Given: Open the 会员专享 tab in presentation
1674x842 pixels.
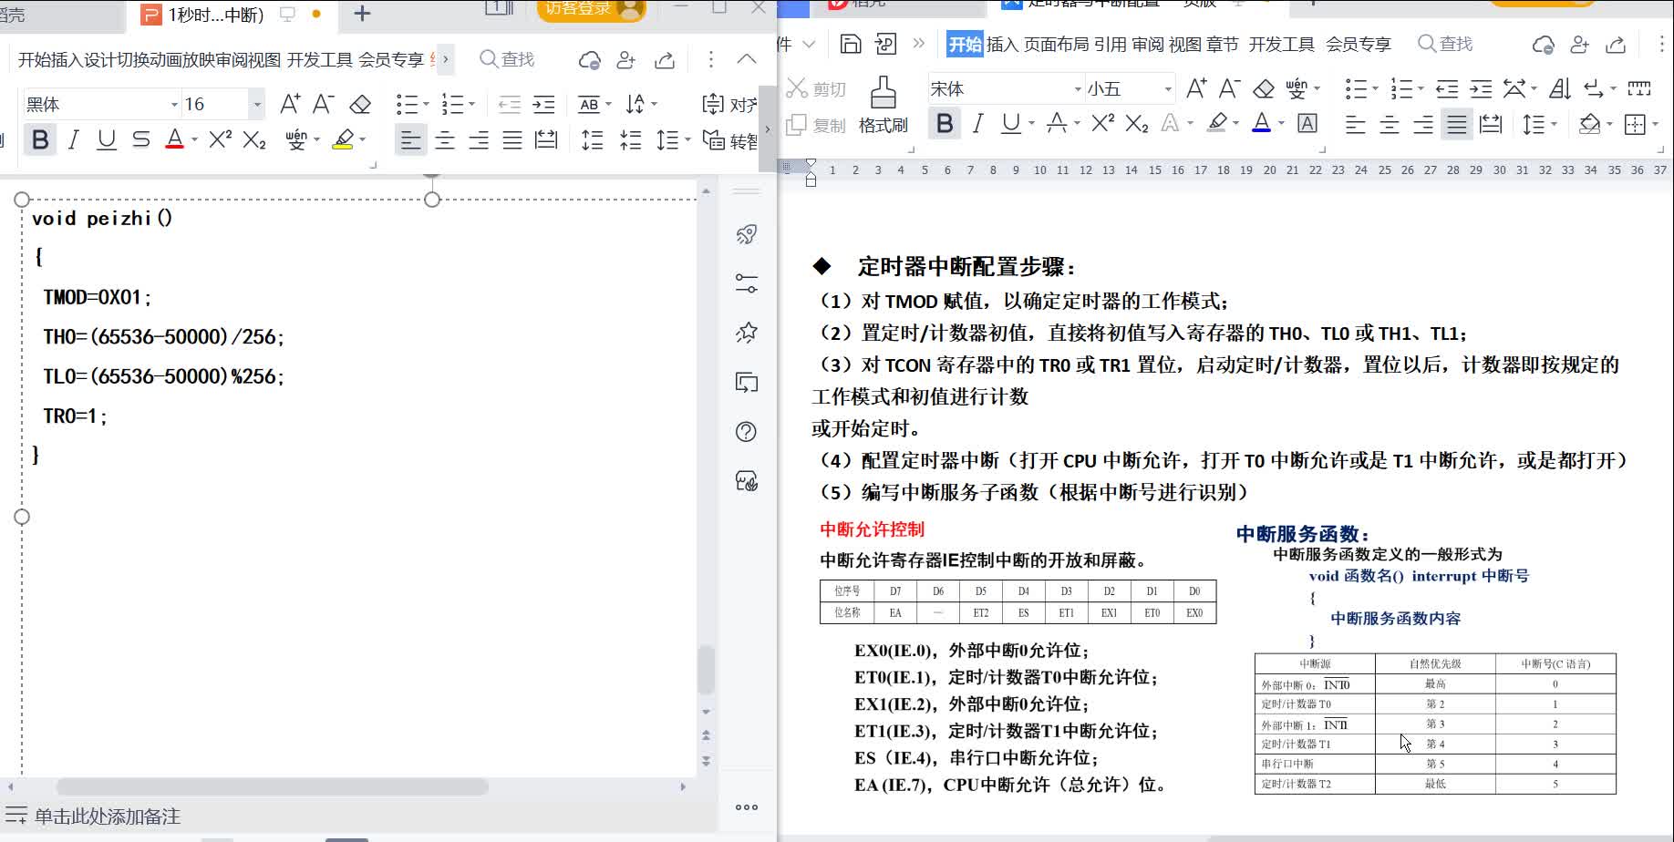Looking at the screenshot, I should [391, 59].
